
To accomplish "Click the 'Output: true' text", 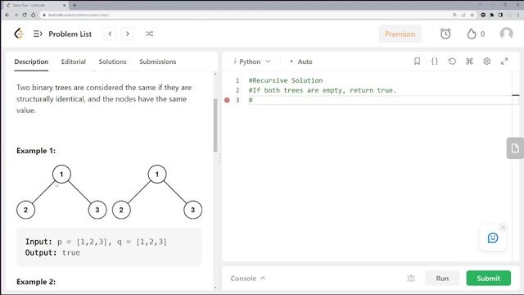I will 52,252.
